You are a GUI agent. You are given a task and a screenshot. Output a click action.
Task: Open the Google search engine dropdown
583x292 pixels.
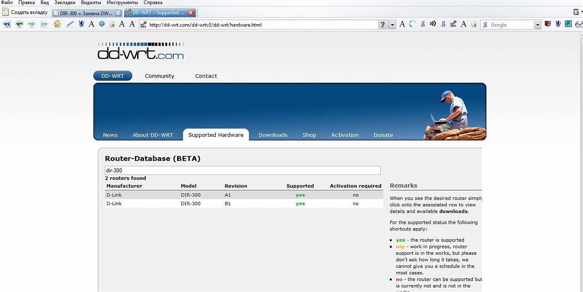(537, 25)
